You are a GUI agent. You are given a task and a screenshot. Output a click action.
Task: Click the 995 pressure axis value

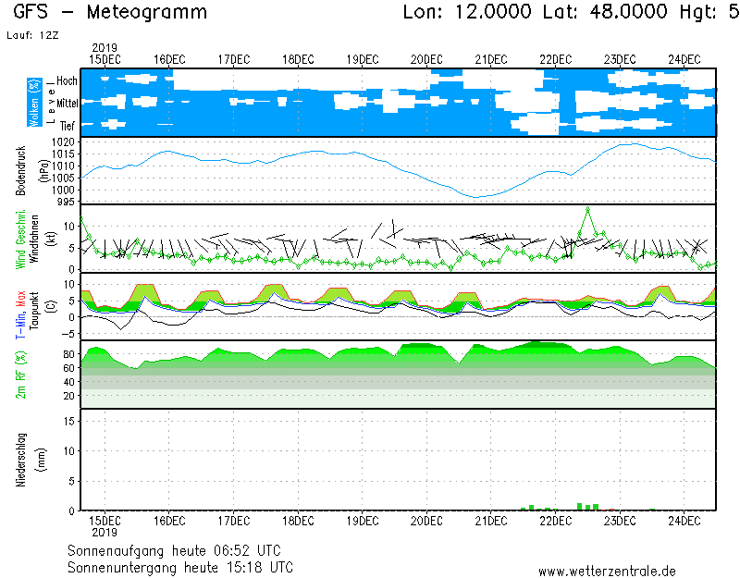[x=66, y=202]
